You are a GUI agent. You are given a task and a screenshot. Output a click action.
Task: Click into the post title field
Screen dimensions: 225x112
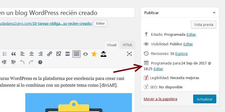67,13
